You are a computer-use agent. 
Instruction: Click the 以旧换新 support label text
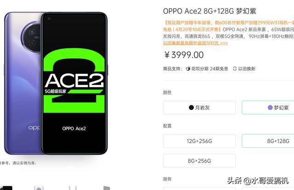tap(247, 69)
